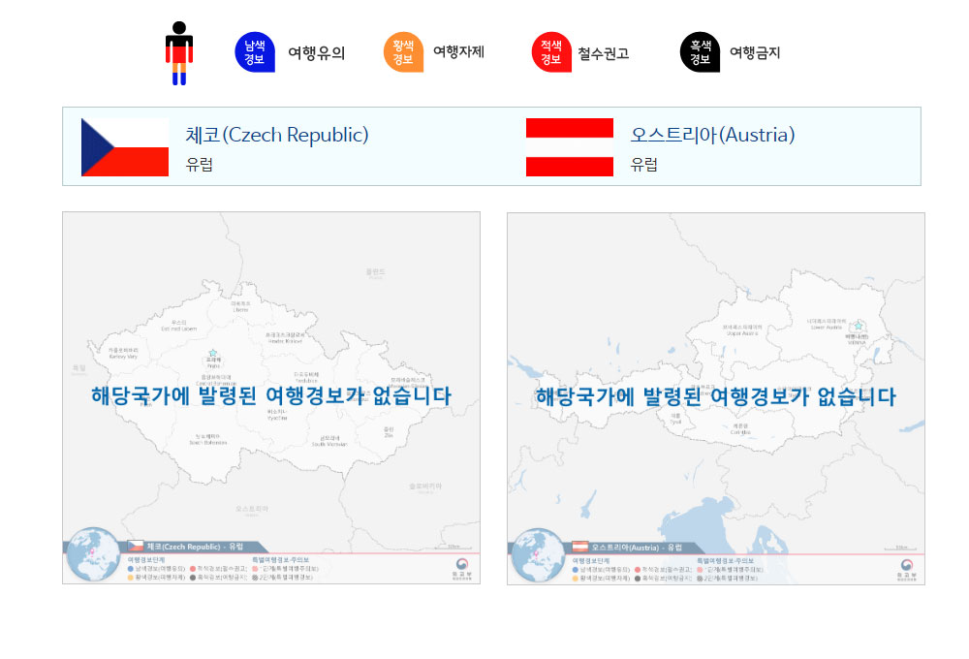Click the small Czech flag in the map footer

click(x=136, y=546)
